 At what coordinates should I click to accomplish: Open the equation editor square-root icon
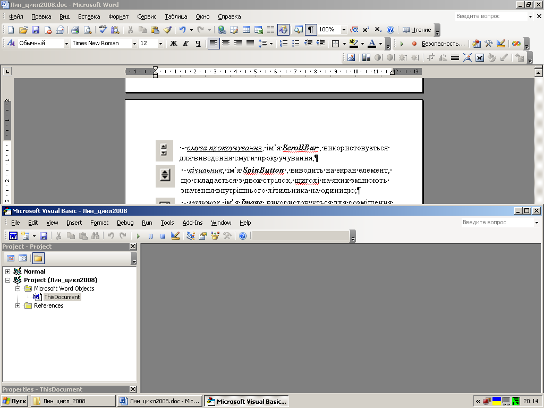point(353,30)
